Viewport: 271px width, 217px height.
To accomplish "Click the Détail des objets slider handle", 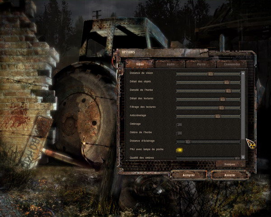I will click(x=226, y=82).
